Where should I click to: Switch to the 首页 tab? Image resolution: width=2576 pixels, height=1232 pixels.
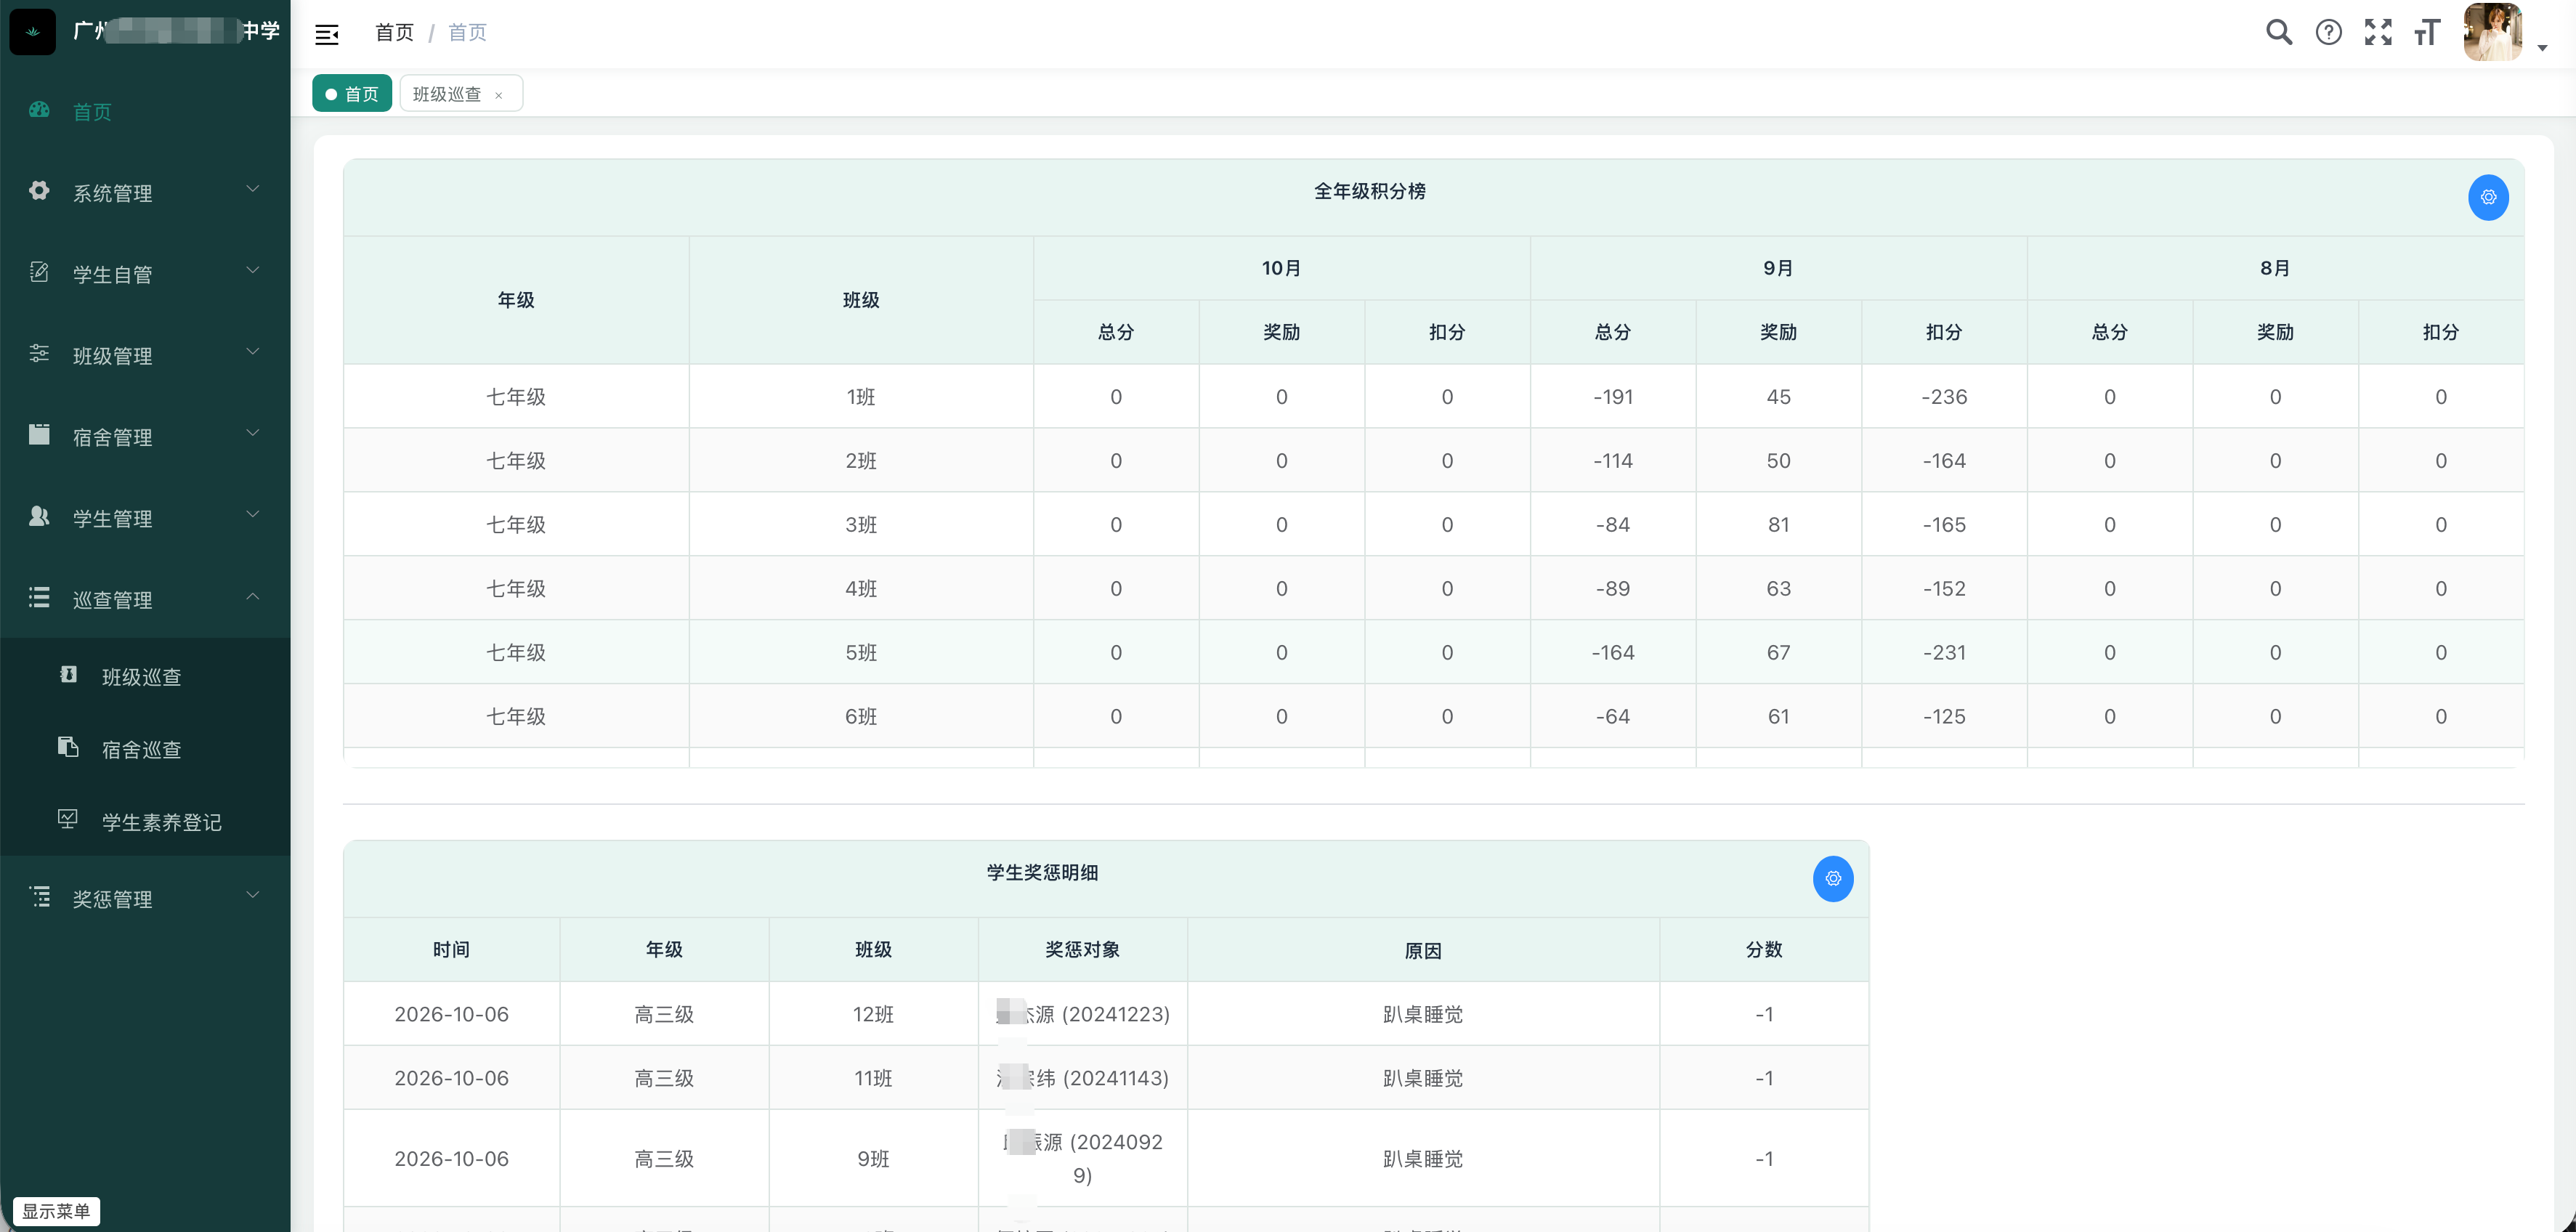(352, 94)
